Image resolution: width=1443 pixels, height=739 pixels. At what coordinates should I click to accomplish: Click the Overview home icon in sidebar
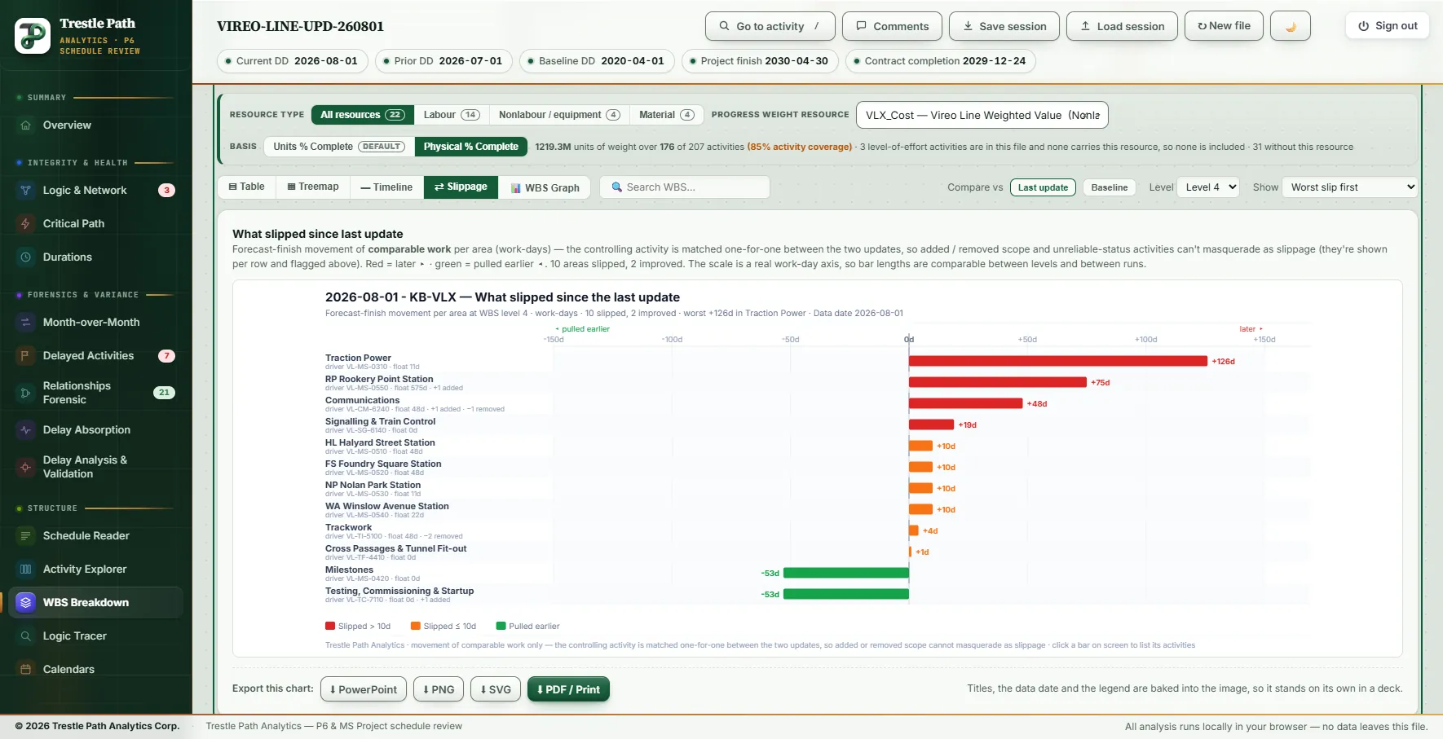pyautogui.click(x=25, y=125)
